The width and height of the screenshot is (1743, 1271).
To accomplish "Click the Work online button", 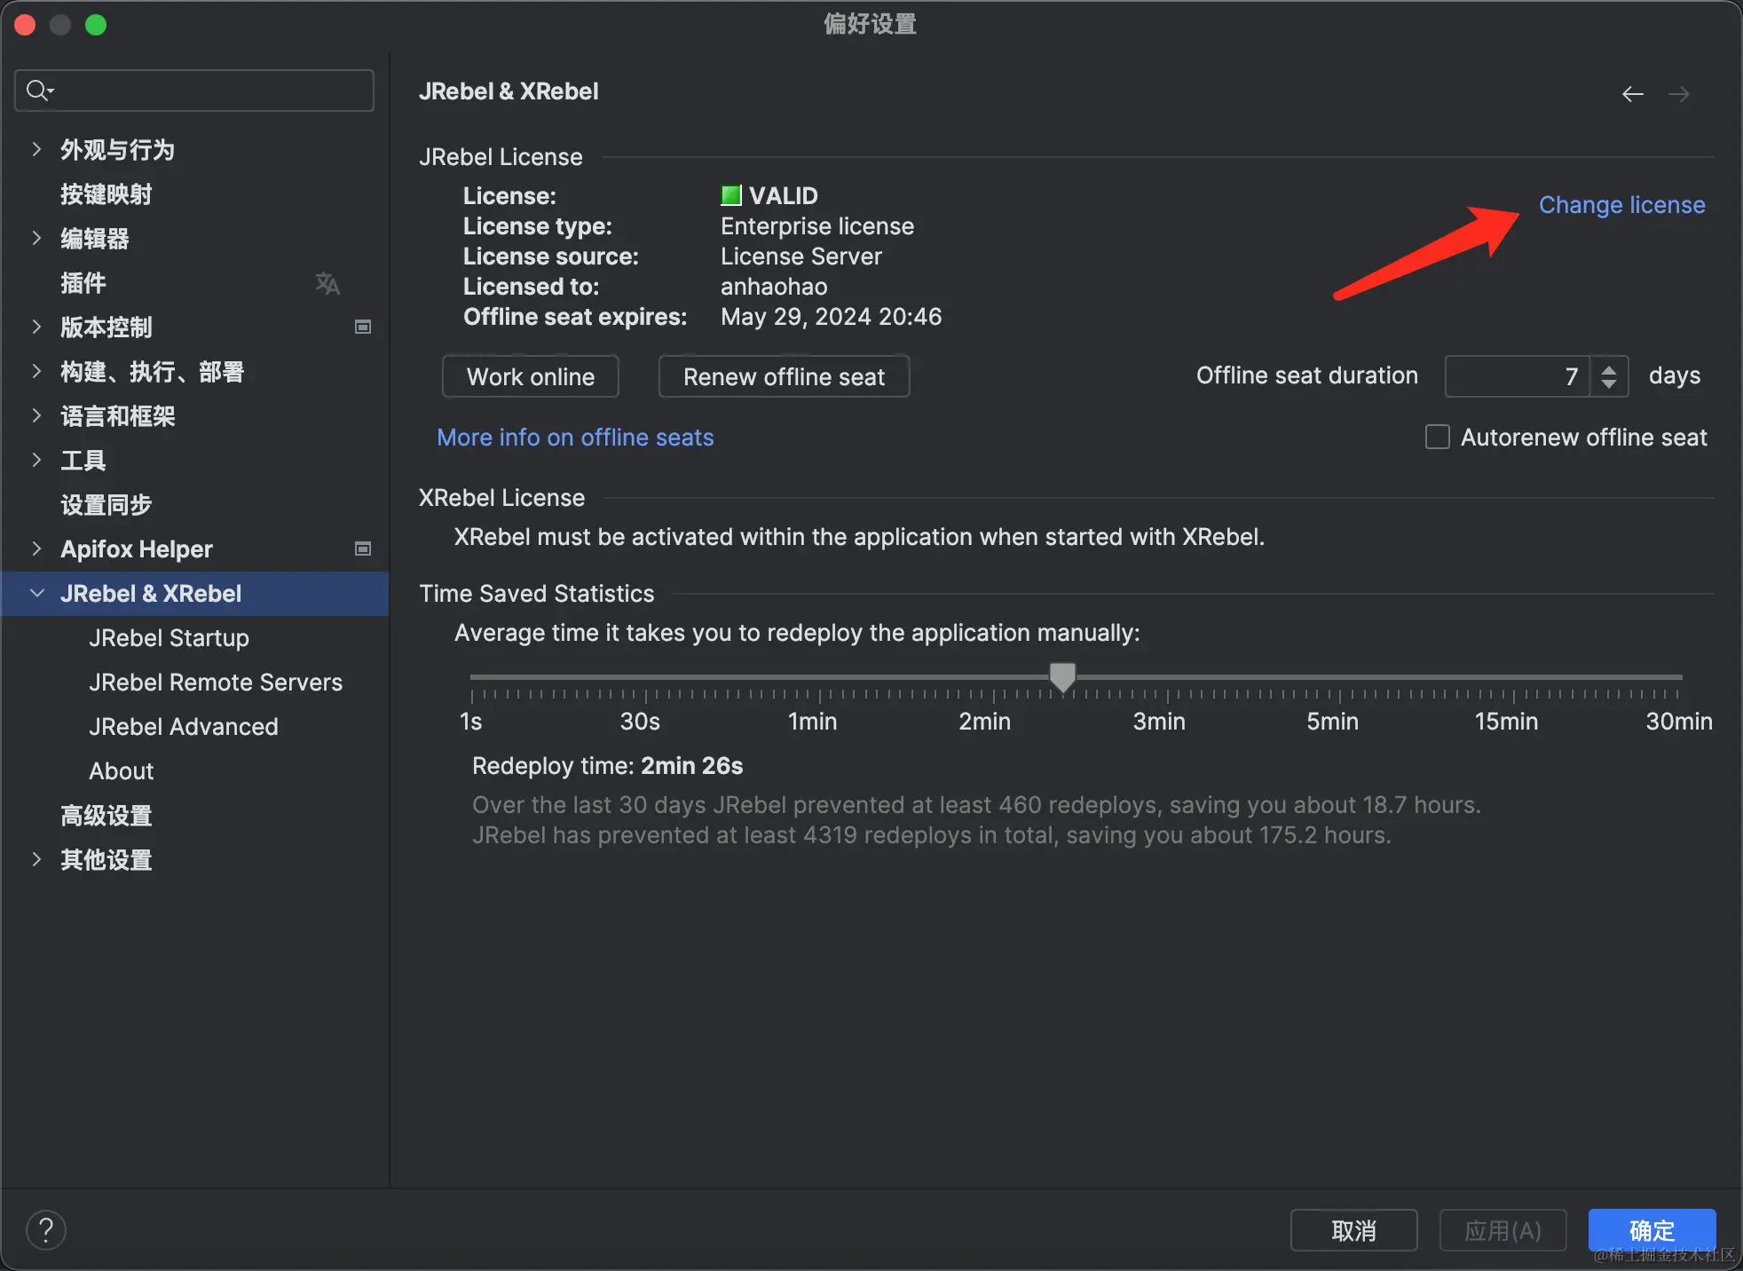I will pos(531,376).
